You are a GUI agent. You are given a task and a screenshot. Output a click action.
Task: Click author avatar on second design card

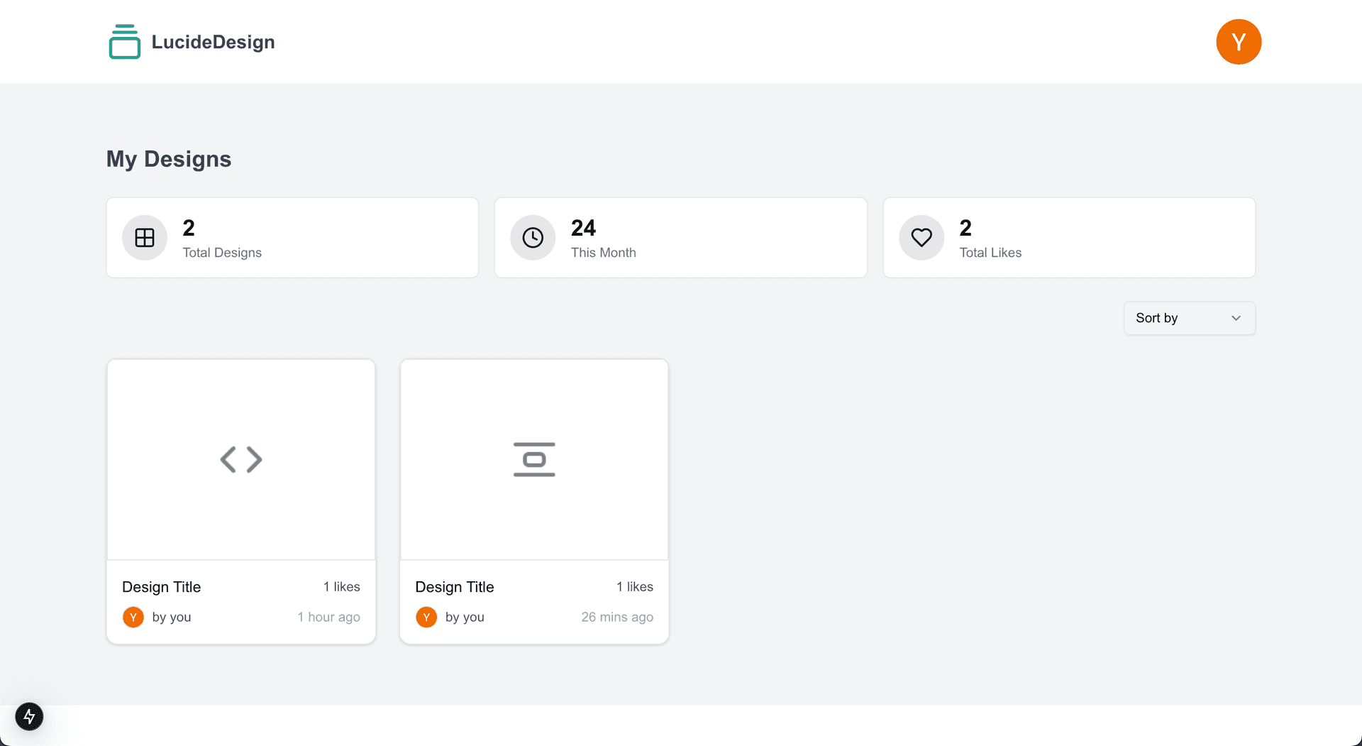click(x=426, y=617)
